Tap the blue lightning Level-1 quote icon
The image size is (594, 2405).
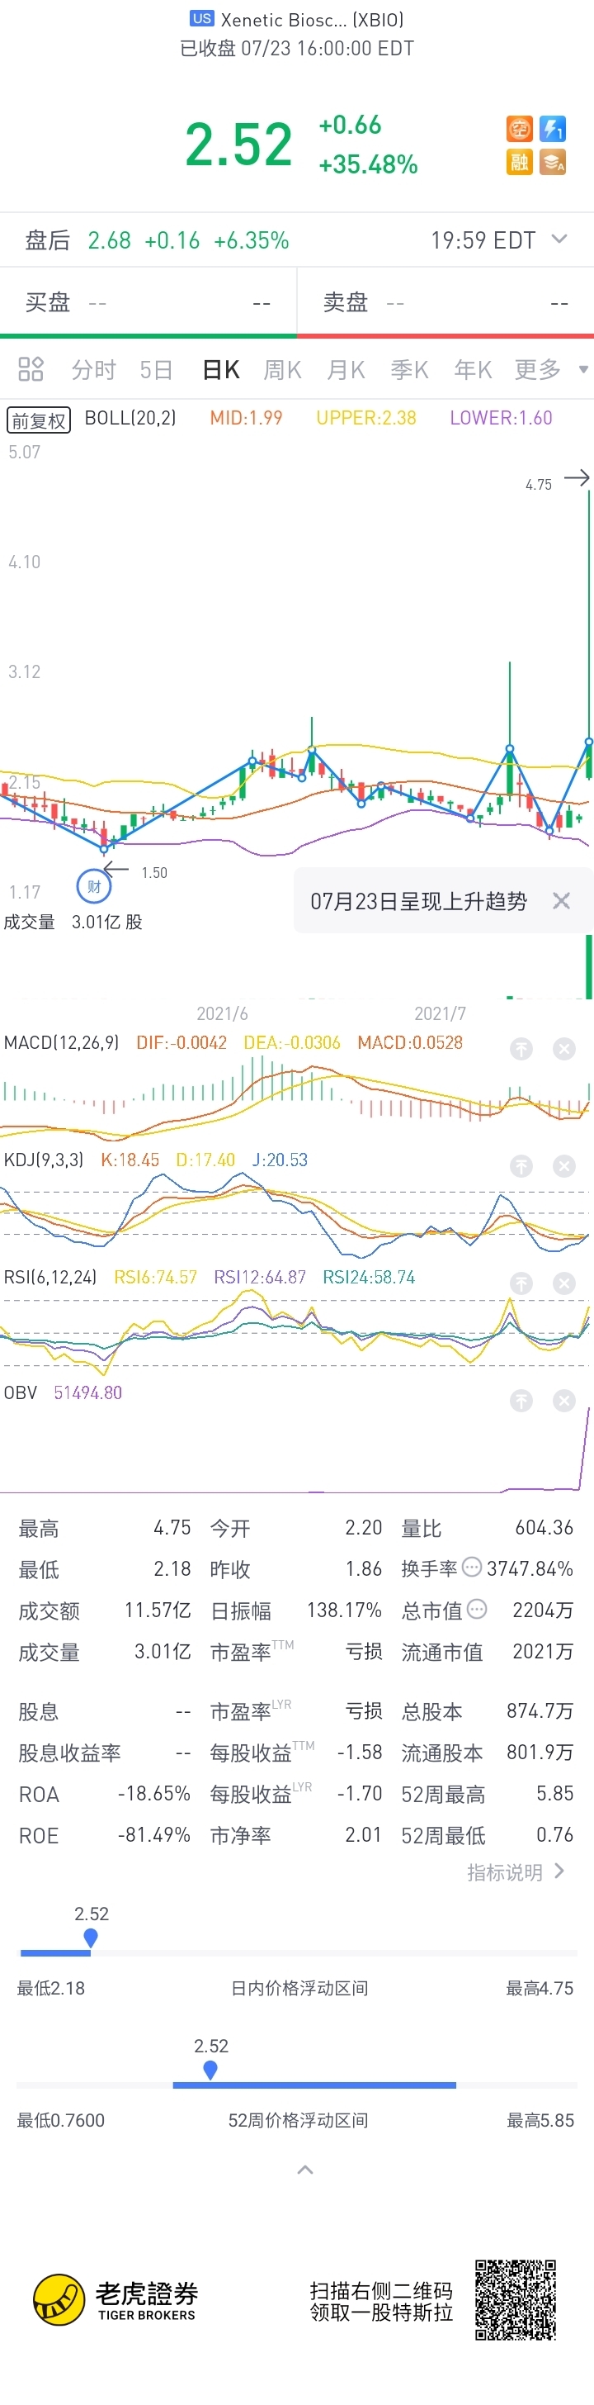coord(553,128)
